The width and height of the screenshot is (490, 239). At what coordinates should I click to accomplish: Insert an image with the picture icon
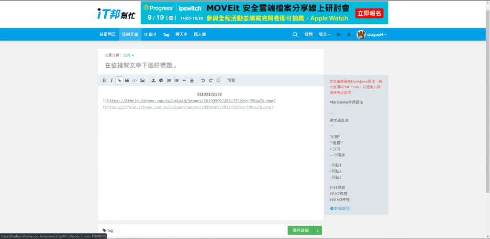142,81
